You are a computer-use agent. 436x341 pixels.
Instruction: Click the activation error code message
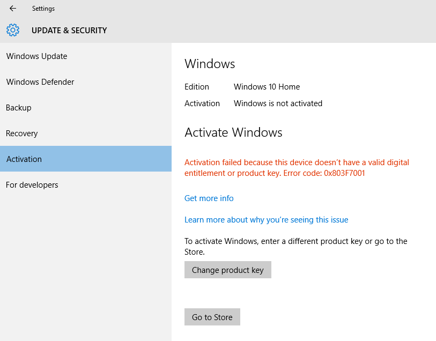point(297,168)
